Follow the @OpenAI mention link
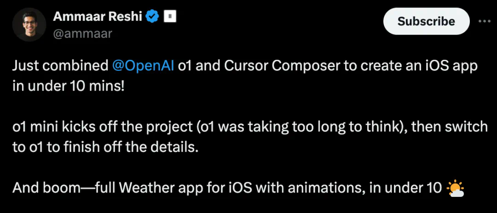 (143, 66)
